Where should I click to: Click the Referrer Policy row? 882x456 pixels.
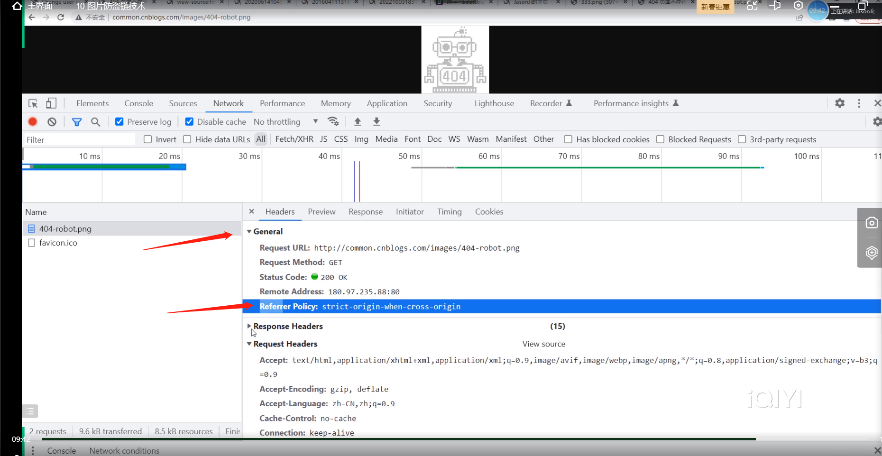tap(561, 306)
